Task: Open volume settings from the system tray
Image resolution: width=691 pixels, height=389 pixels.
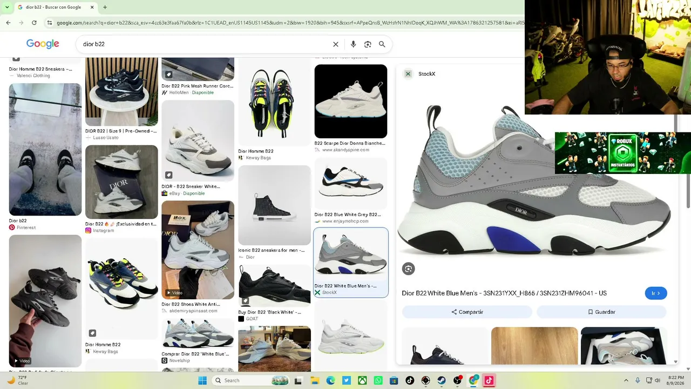Action: click(x=658, y=380)
